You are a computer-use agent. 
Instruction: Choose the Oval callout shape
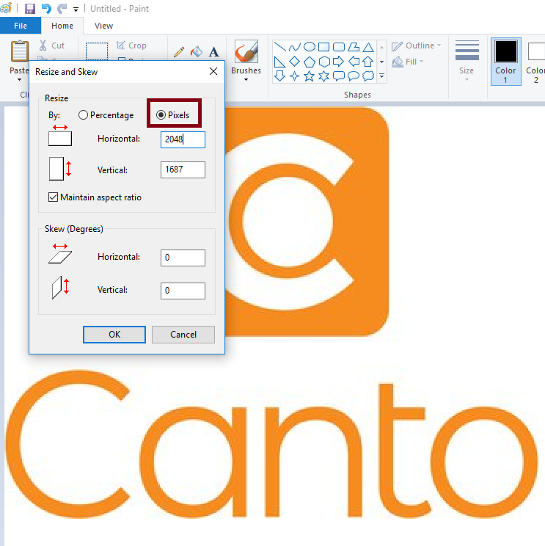pyautogui.click(x=354, y=76)
